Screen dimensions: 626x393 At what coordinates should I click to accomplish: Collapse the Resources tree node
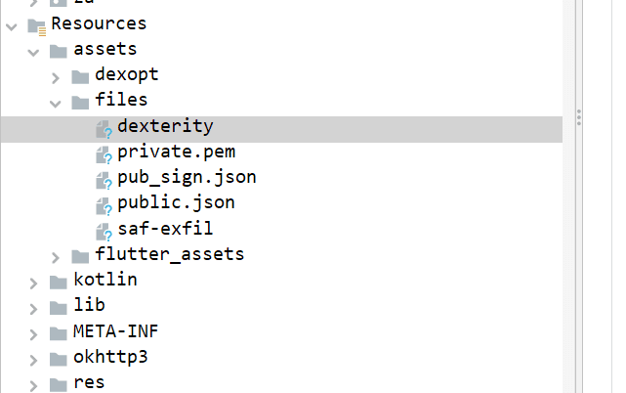point(12,27)
